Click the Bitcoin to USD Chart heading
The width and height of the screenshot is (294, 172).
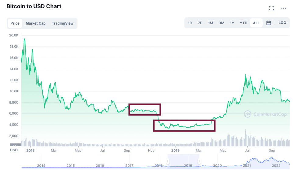(34, 6)
